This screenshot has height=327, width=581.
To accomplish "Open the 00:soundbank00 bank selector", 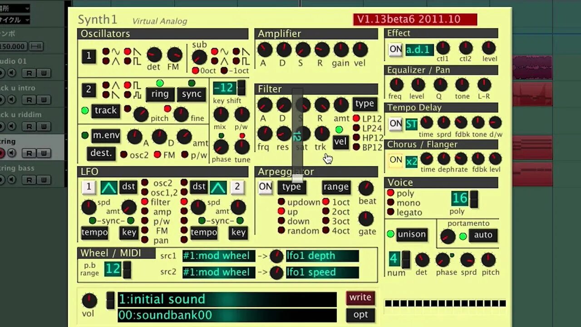I will [x=227, y=315].
